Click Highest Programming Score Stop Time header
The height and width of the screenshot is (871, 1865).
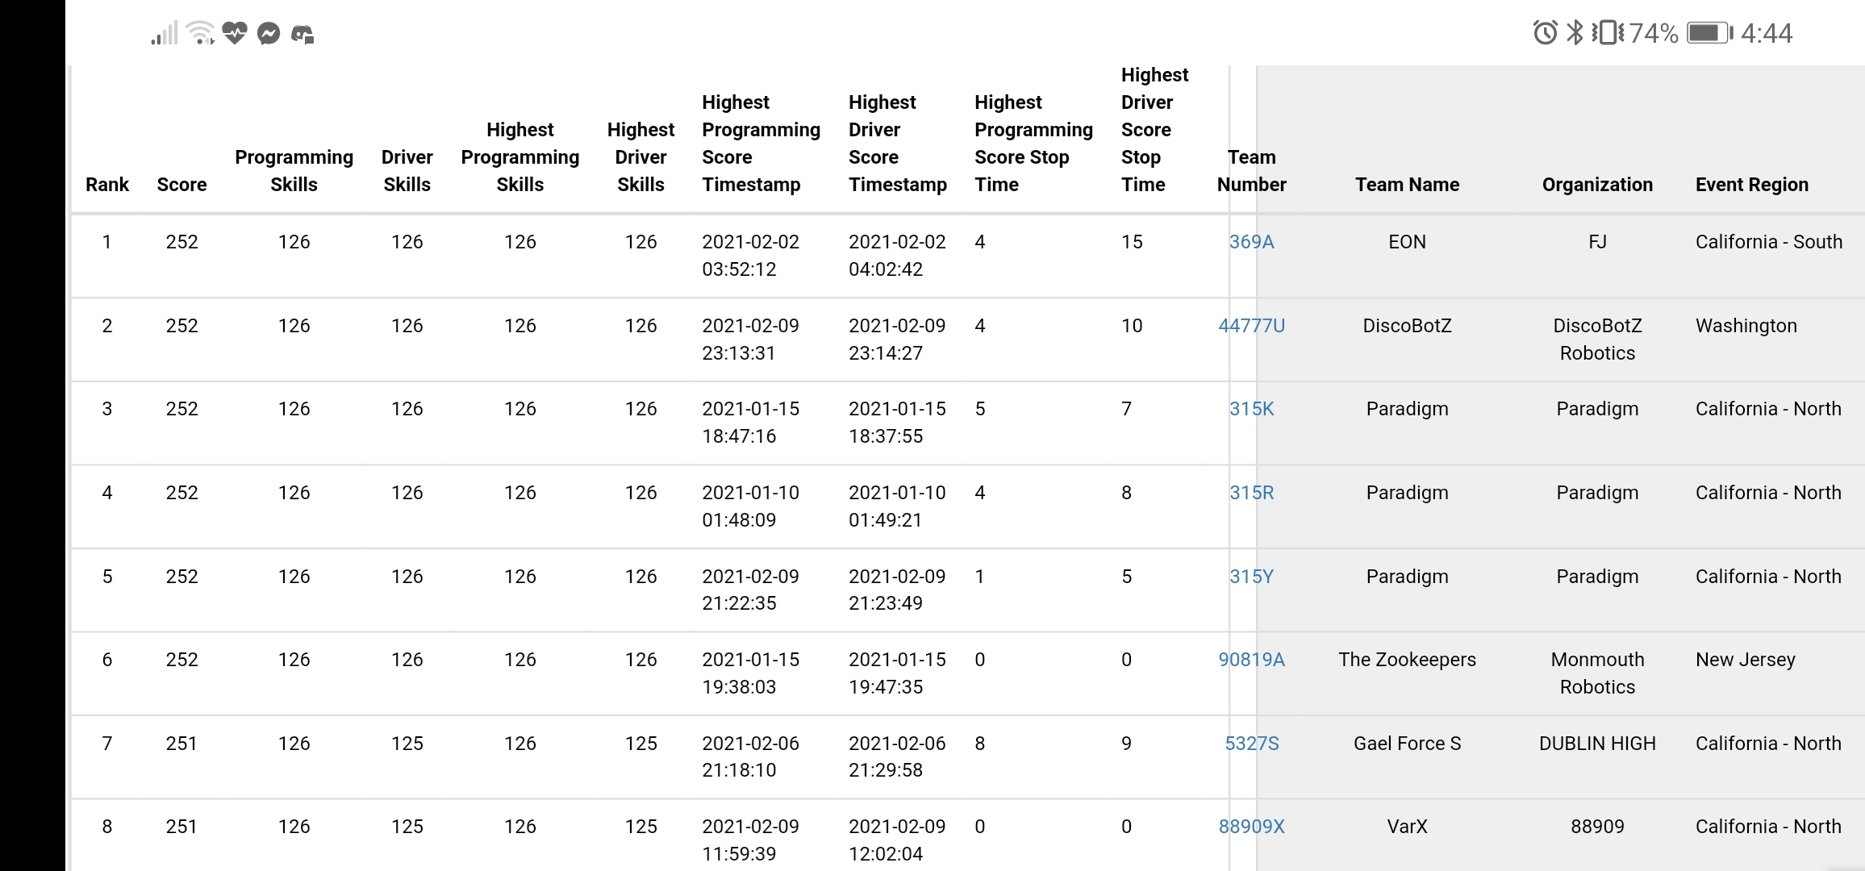point(1033,144)
